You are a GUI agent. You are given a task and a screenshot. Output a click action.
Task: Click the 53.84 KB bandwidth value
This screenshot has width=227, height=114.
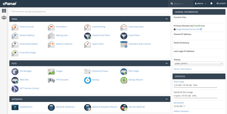coord(179,106)
